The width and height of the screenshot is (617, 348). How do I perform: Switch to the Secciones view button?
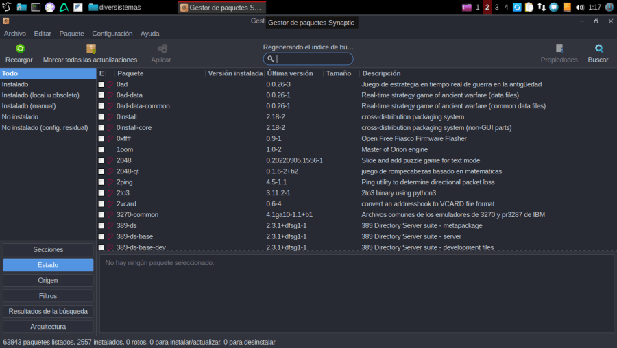click(48, 249)
